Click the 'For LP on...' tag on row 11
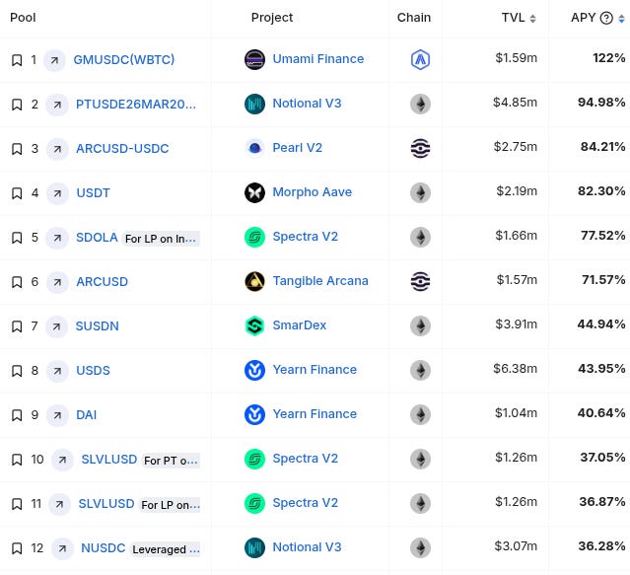Screen dimensions: 630x575 (170, 505)
